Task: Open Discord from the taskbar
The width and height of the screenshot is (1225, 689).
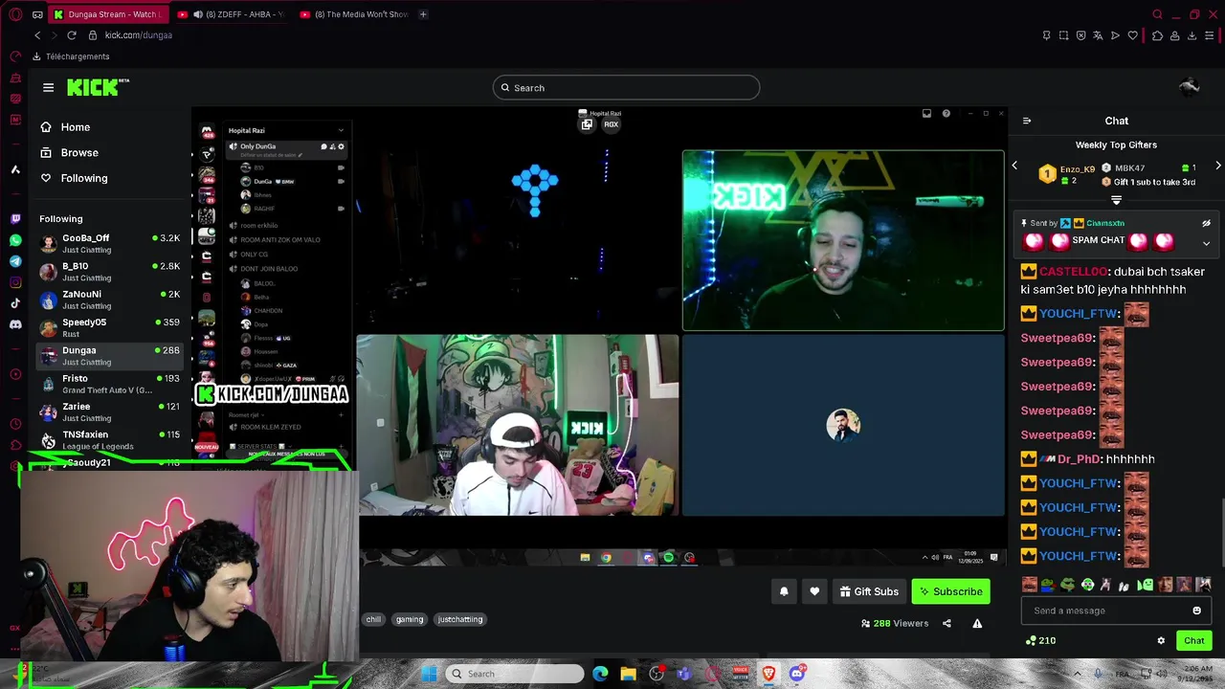Action: [x=797, y=674]
